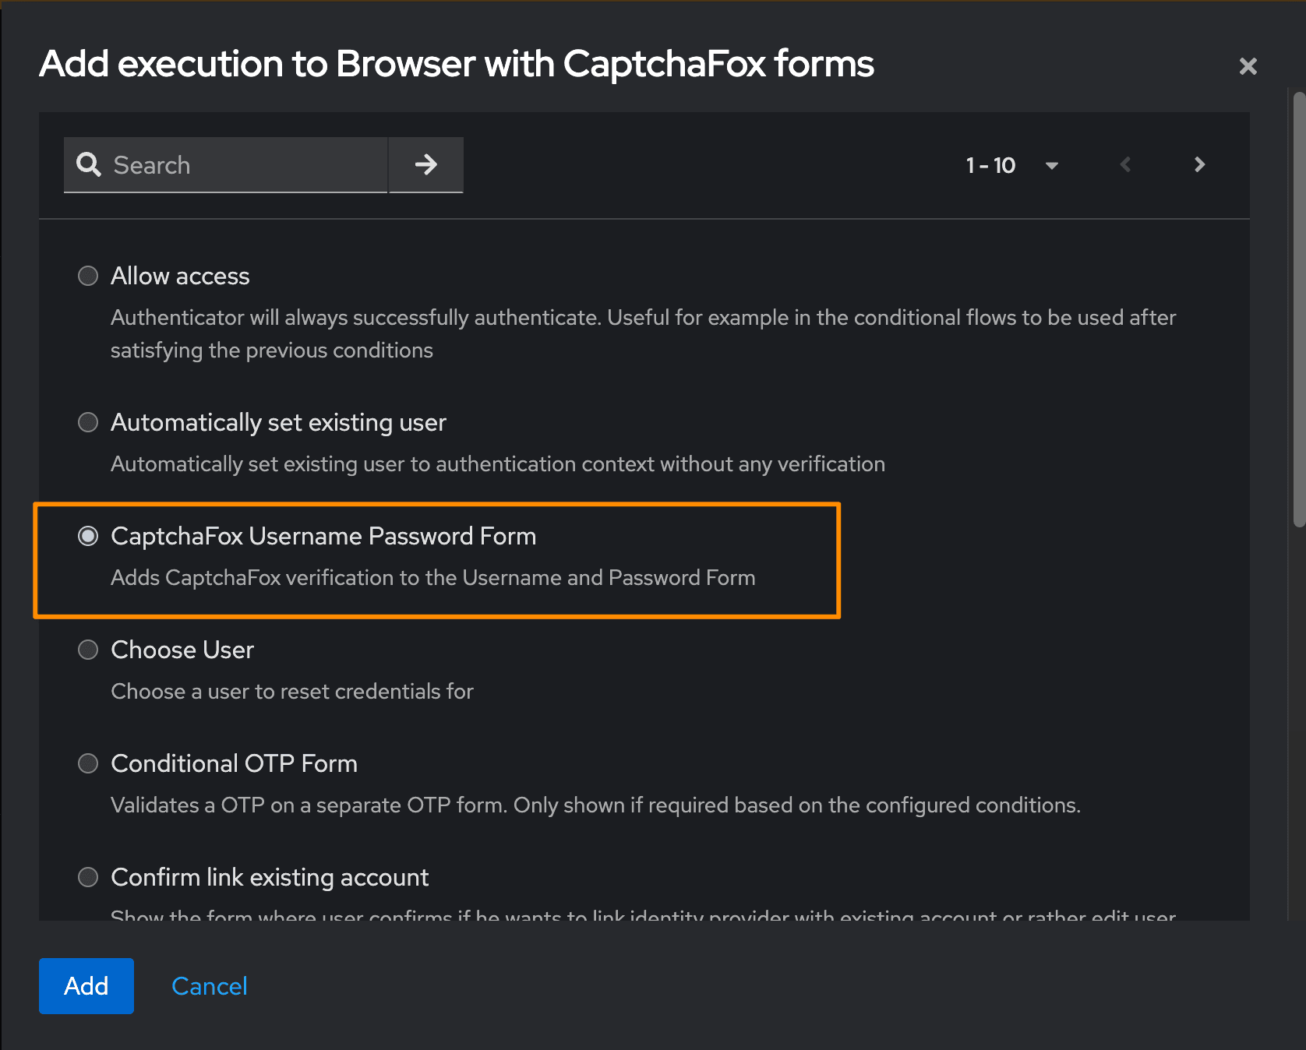Go to the next page of results
The height and width of the screenshot is (1050, 1306).
click(1199, 164)
